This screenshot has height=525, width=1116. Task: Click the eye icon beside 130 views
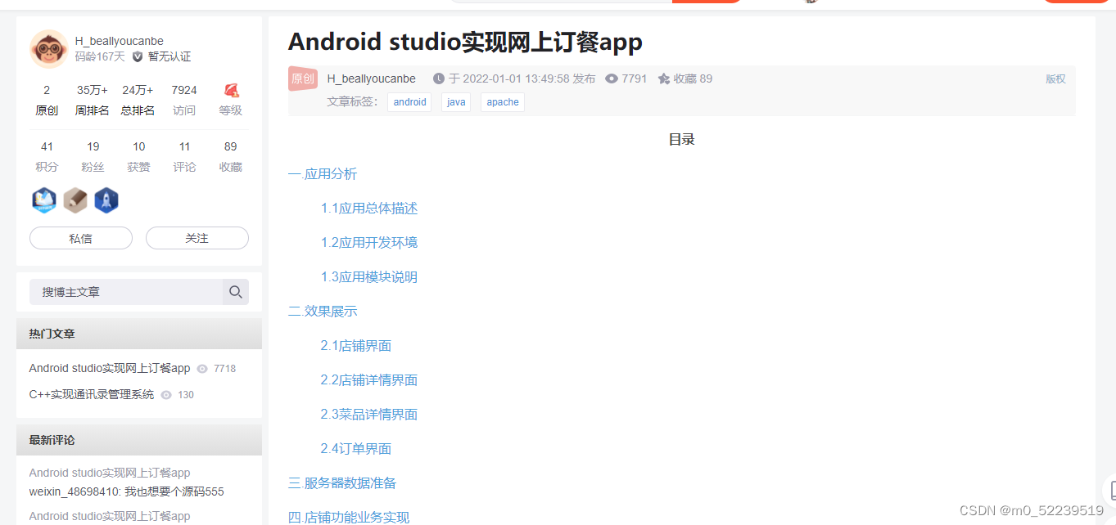point(166,395)
